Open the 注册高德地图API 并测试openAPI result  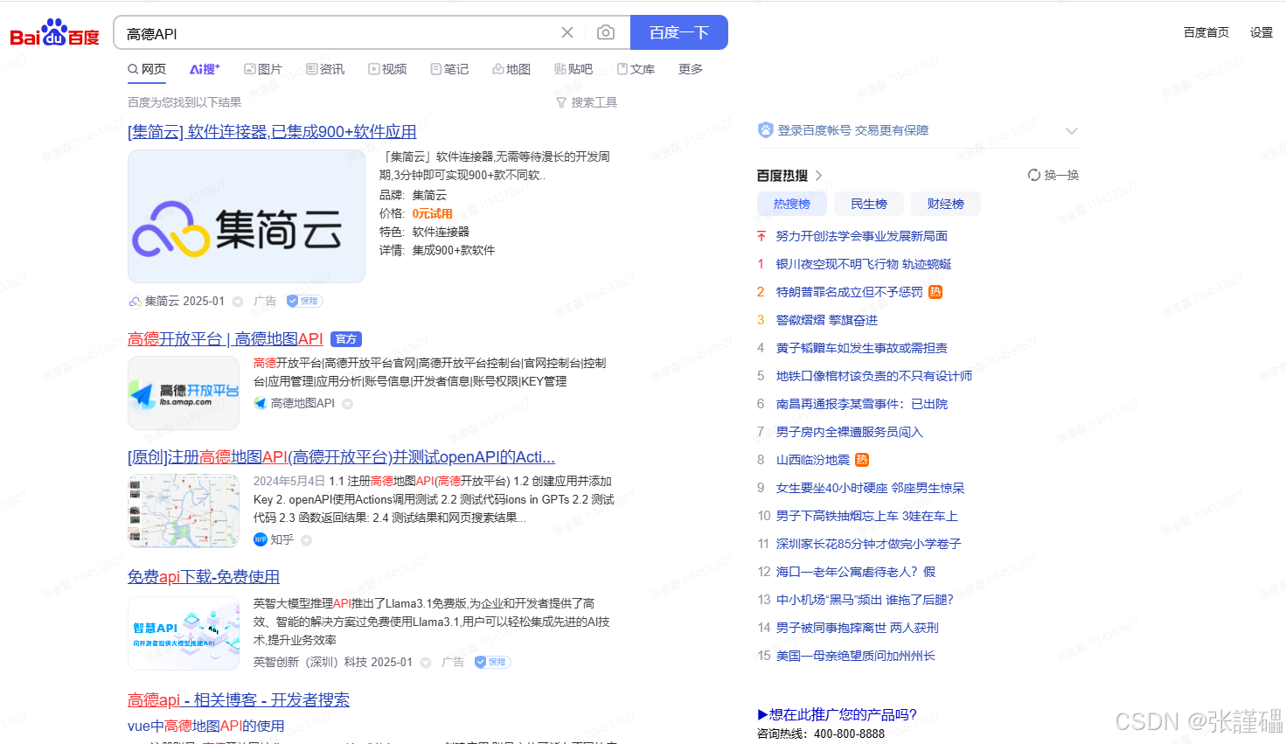(x=341, y=457)
